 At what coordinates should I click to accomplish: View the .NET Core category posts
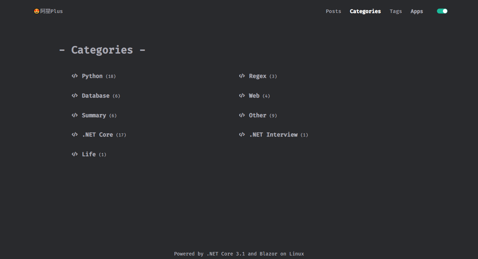coord(97,135)
